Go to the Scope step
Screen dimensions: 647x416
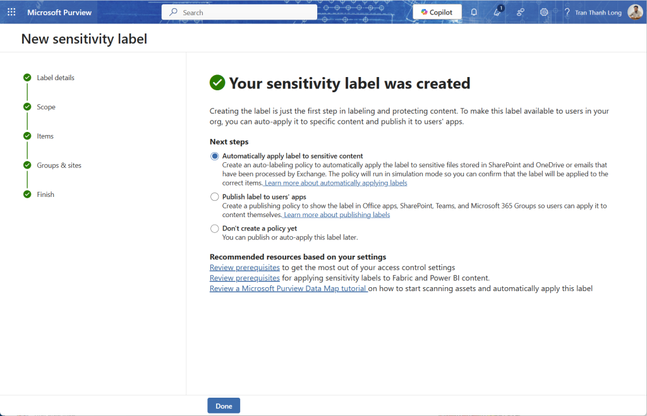pyautogui.click(x=46, y=107)
